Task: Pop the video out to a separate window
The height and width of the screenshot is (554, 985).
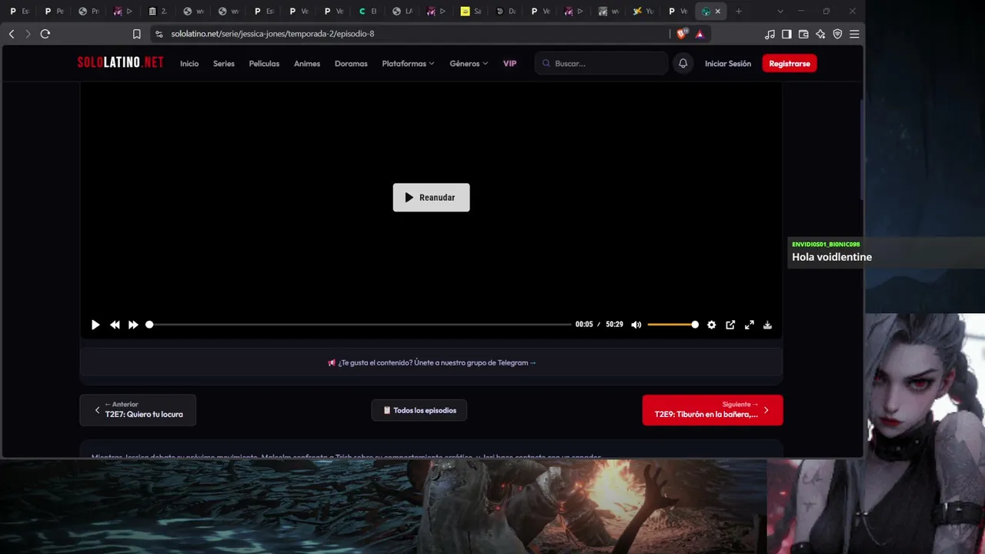Action: pyautogui.click(x=730, y=325)
